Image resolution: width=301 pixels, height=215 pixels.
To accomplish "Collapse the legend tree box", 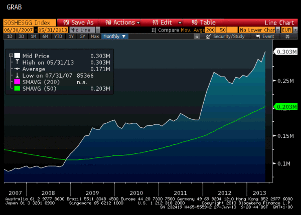I will tap(11, 56).
